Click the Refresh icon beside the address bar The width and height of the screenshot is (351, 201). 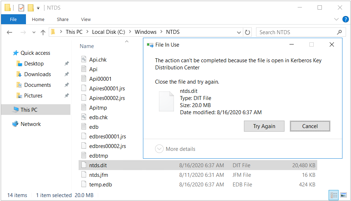(x=248, y=32)
